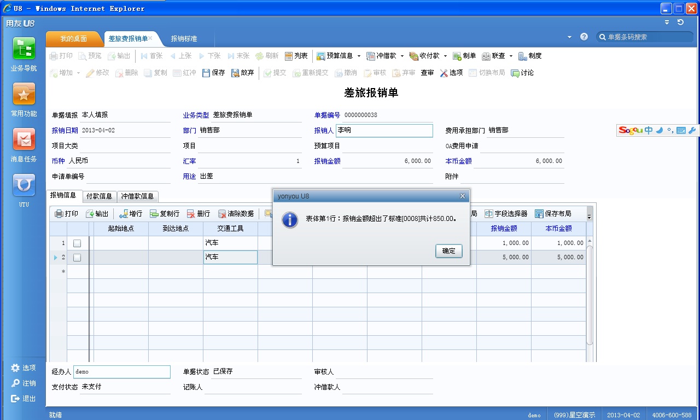Click the 删行 delete row icon

pos(191,214)
